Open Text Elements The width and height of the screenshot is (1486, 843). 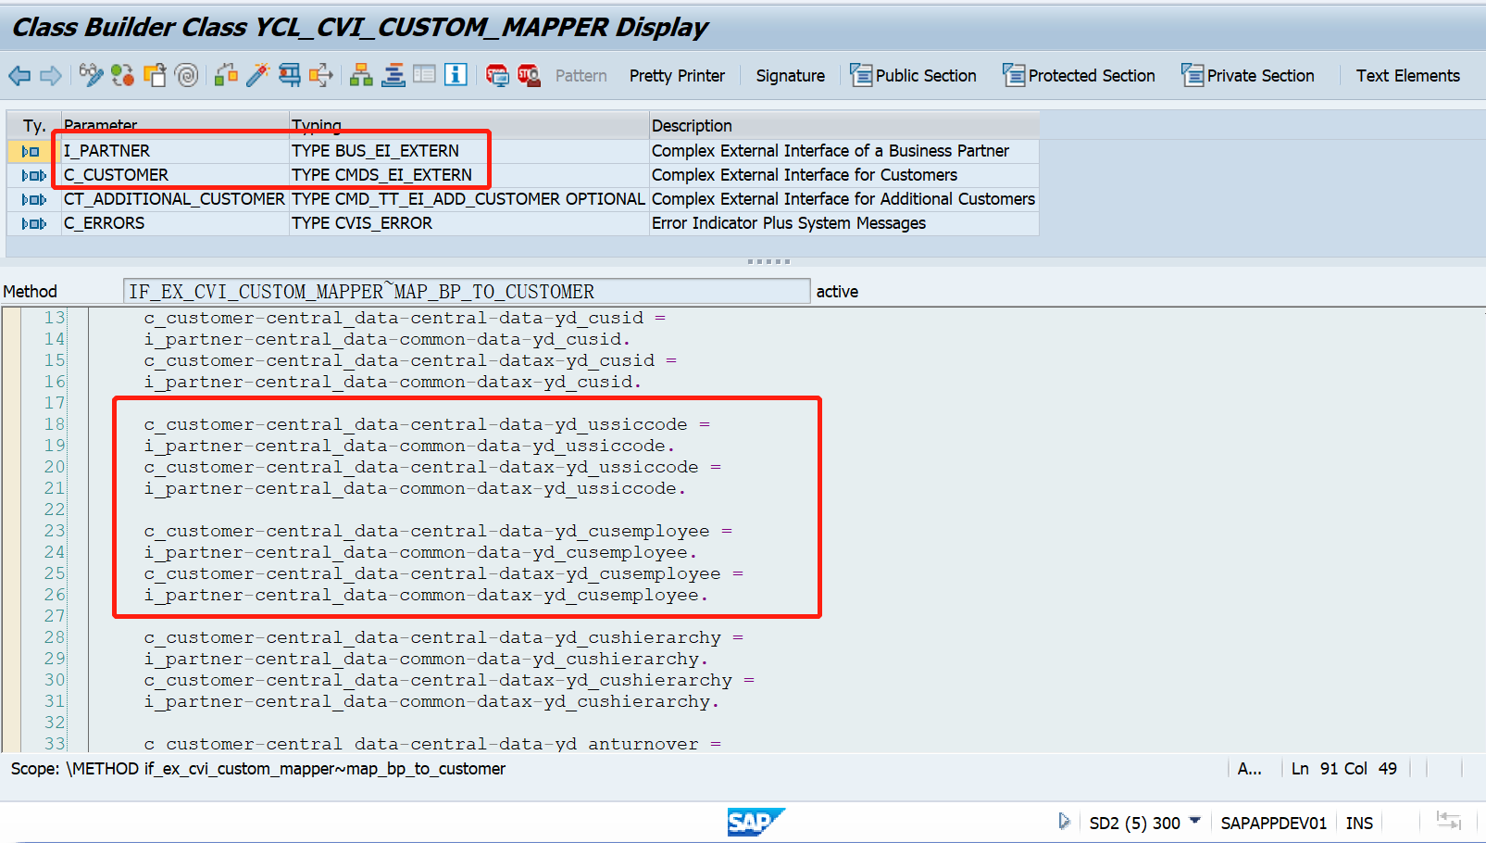pos(1407,76)
